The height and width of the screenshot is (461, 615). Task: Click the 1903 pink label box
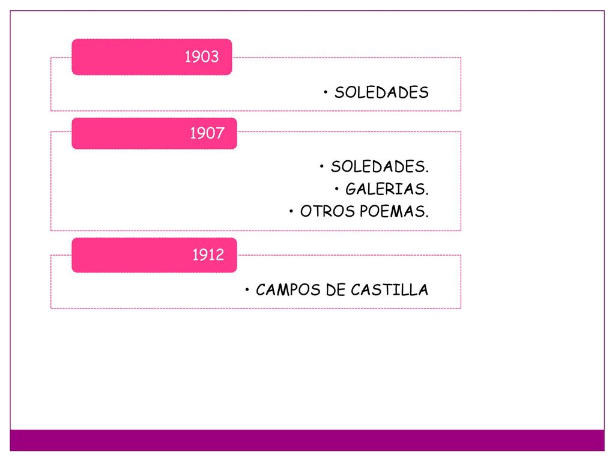(152, 57)
